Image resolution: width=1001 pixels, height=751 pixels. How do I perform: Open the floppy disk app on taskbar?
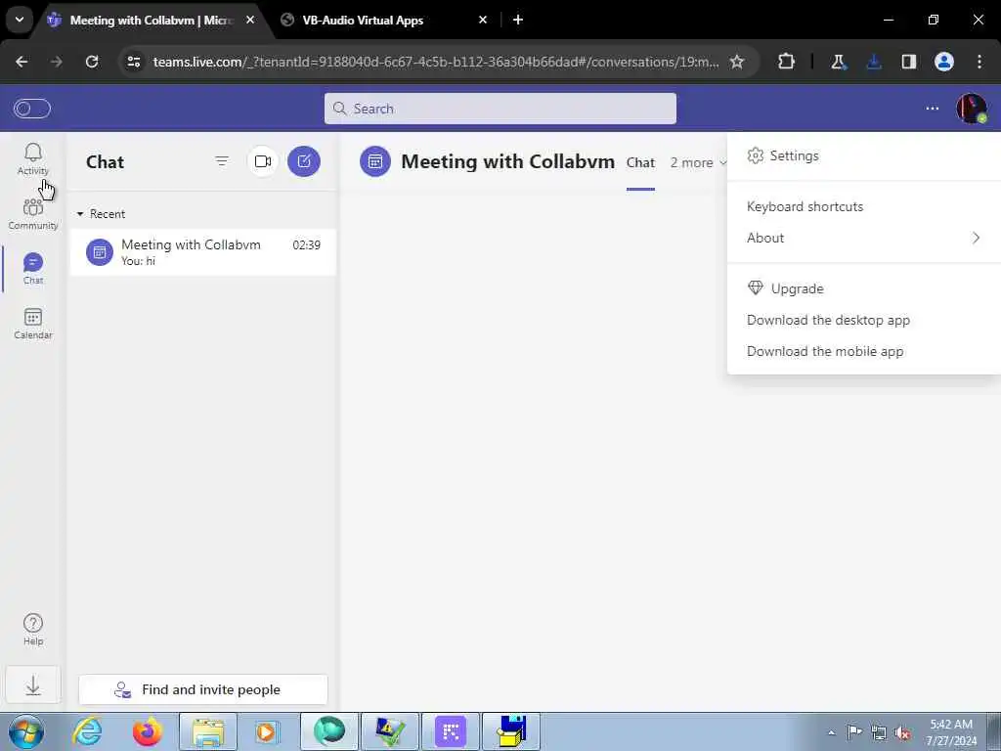[511, 731]
